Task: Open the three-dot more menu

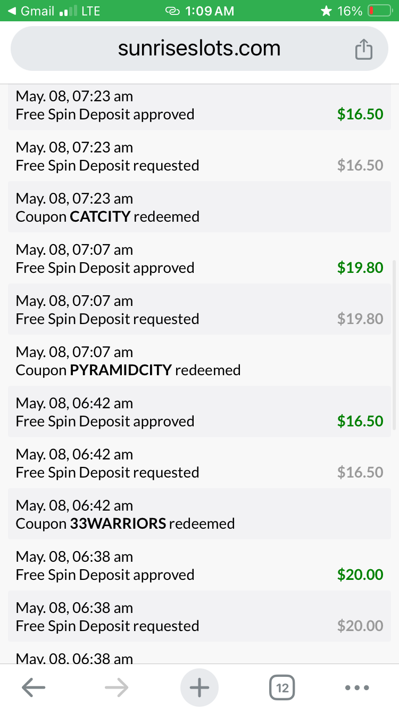Action: pyautogui.click(x=356, y=688)
